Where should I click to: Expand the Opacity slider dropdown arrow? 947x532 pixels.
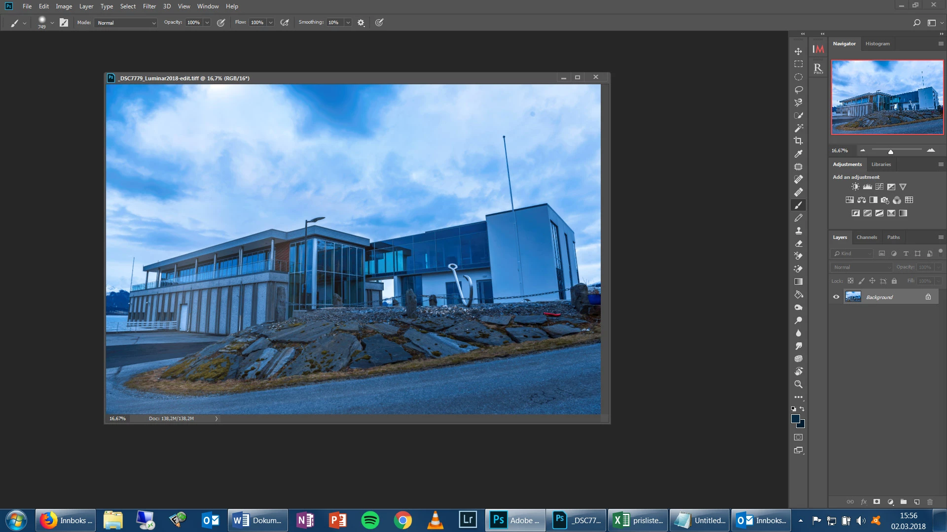(207, 23)
